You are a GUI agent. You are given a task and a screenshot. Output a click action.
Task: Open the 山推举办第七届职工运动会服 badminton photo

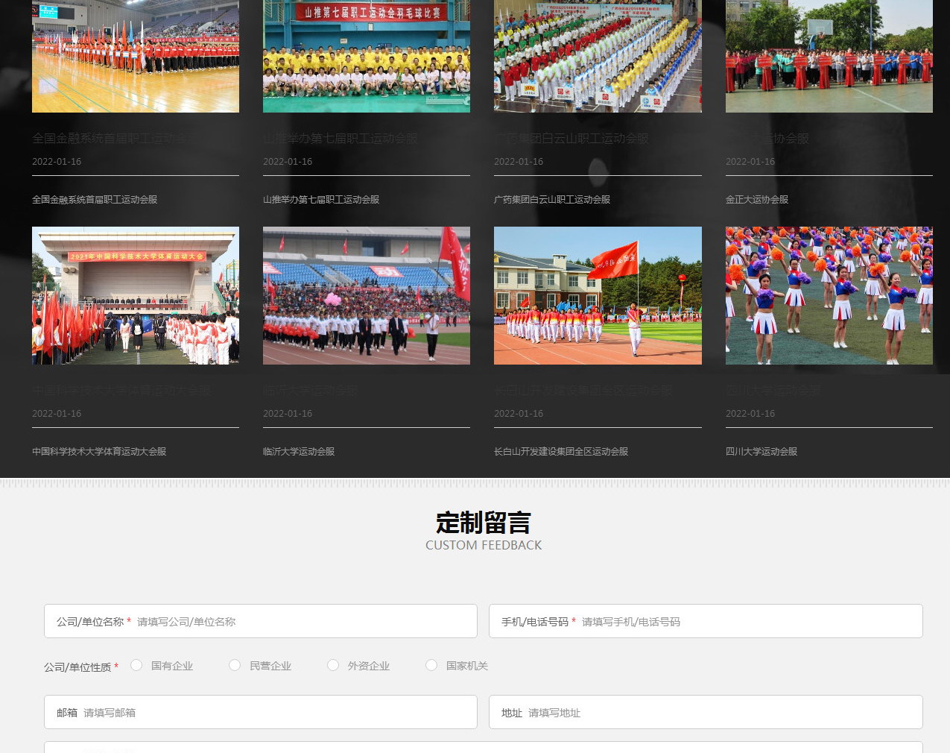[x=367, y=56]
